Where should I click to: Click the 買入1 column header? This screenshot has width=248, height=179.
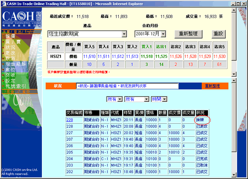(x=146, y=47)
